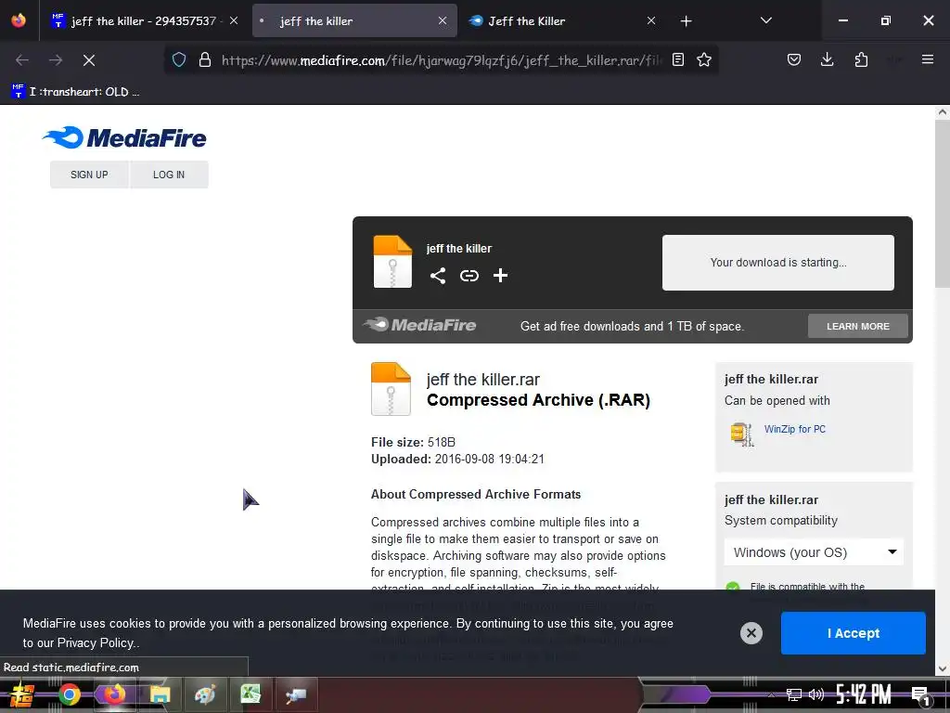Open a new browser tab

coord(686,21)
